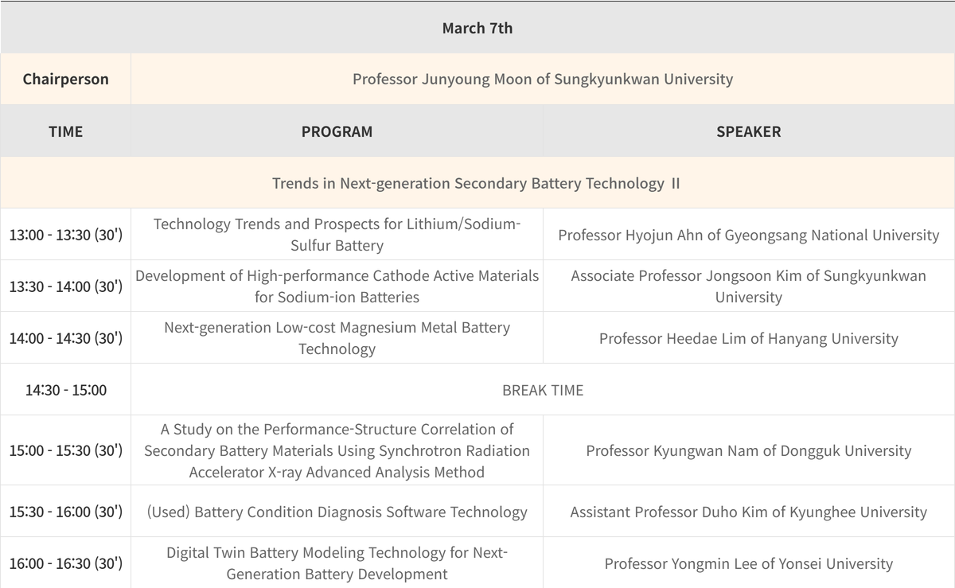This screenshot has height=588, width=955.
Task: Select the Sodium-ion Batteries cathode materials talk
Action: point(337,286)
